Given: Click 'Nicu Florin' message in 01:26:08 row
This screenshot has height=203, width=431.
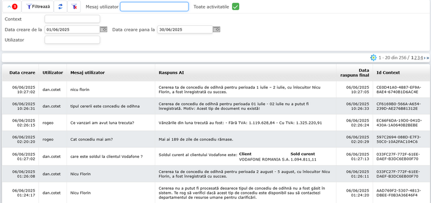Looking at the screenshot, I should tap(80, 174).
